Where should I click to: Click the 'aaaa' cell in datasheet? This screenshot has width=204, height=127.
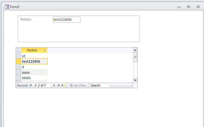coord(34,72)
